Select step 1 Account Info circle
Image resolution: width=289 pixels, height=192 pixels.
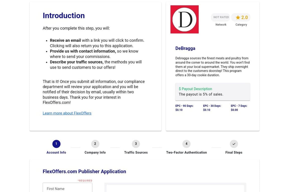click(56, 144)
